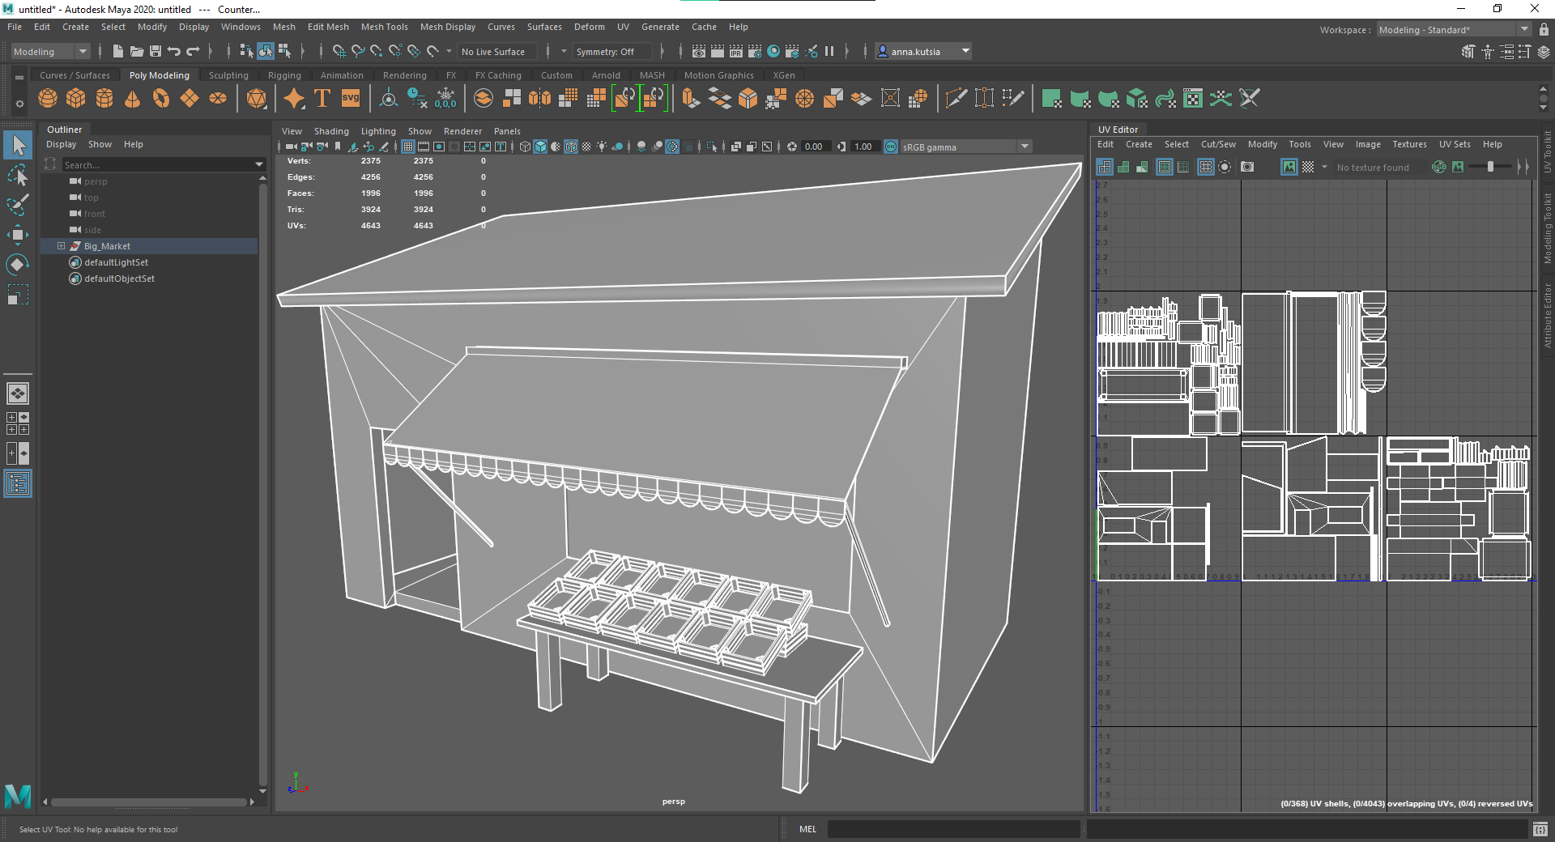
Task: Click the UV snapshot camera icon
Action: 1247,167
